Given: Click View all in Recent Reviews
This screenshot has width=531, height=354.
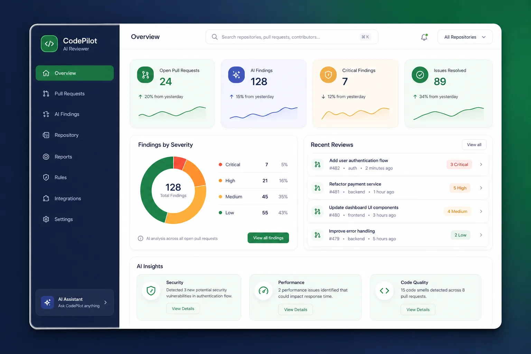Looking at the screenshot, I should coord(474,145).
